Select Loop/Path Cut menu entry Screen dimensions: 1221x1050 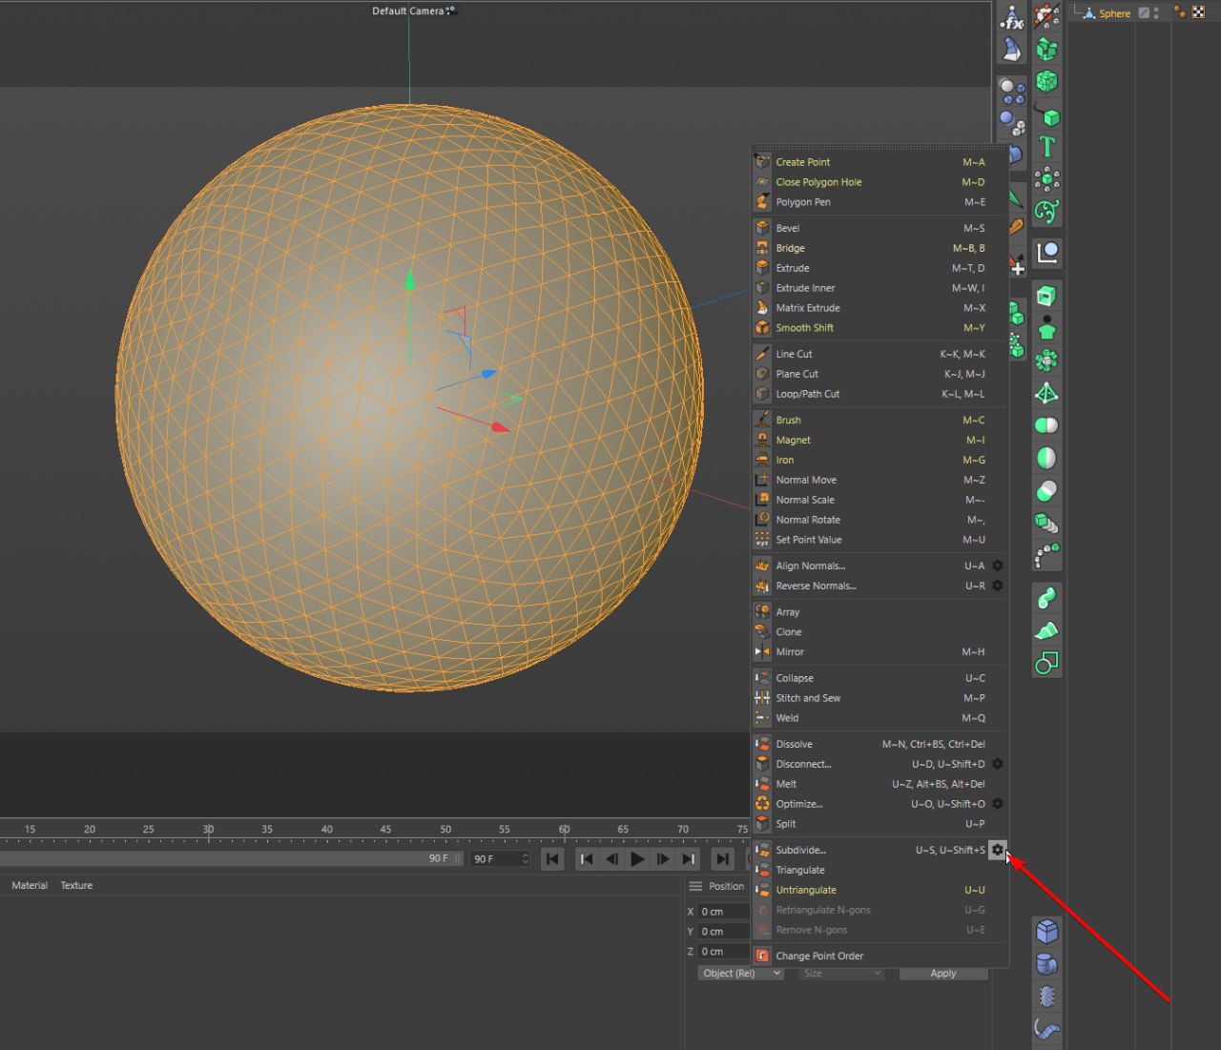click(x=807, y=394)
